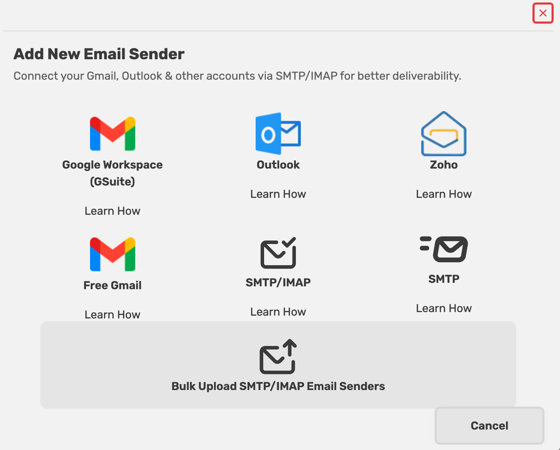Click the Google Workspace Gmail icon
The height and width of the screenshot is (450, 560).
pos(112,133)
